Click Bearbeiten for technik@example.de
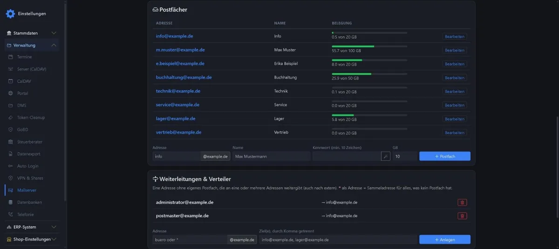Viewport: 559px width, 249px height. click(454, 91)
